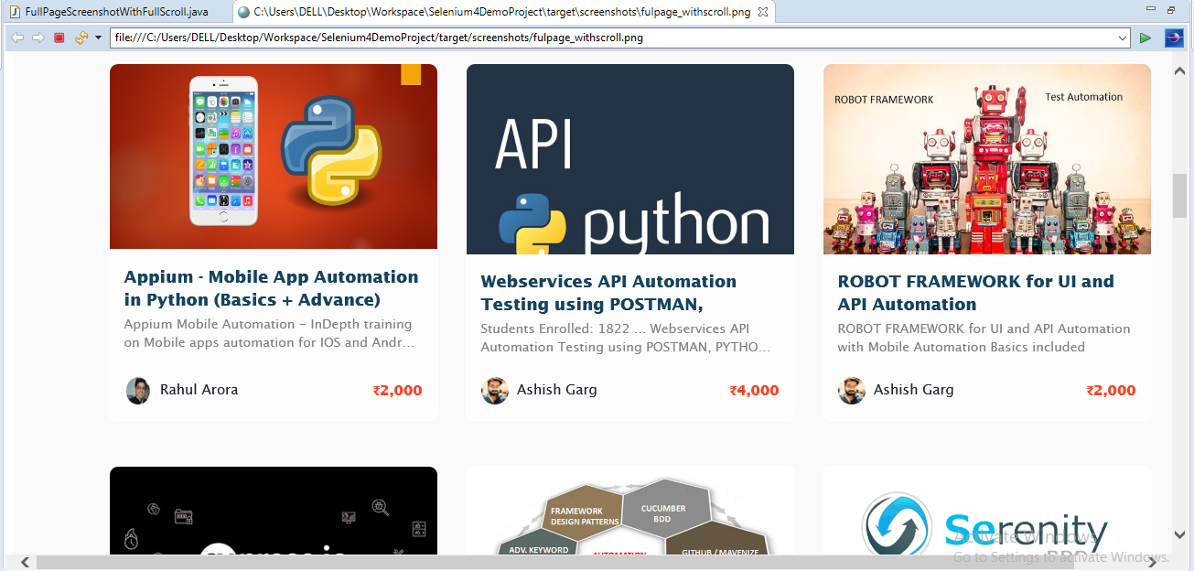The width and height of the screenshot is (1194, 571).
Task: Click the Java file icon on first tab
Action: click(x=15, y=12)
